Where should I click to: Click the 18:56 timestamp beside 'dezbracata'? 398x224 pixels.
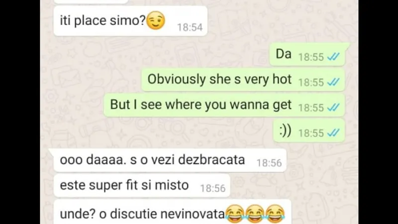(269, 163)
